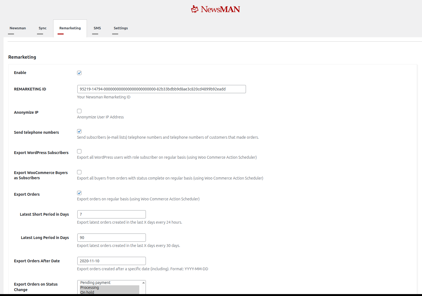The width and height of the screenshot is (422, 296).
Task: Click the Export WordPress Subscribers label
Action: pyautogui.click(x=41, y=153)
